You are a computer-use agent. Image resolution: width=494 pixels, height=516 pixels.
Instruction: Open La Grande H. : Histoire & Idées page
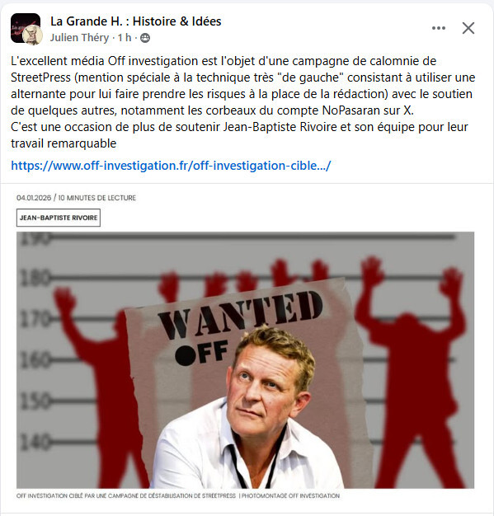[x=136, y=21]
